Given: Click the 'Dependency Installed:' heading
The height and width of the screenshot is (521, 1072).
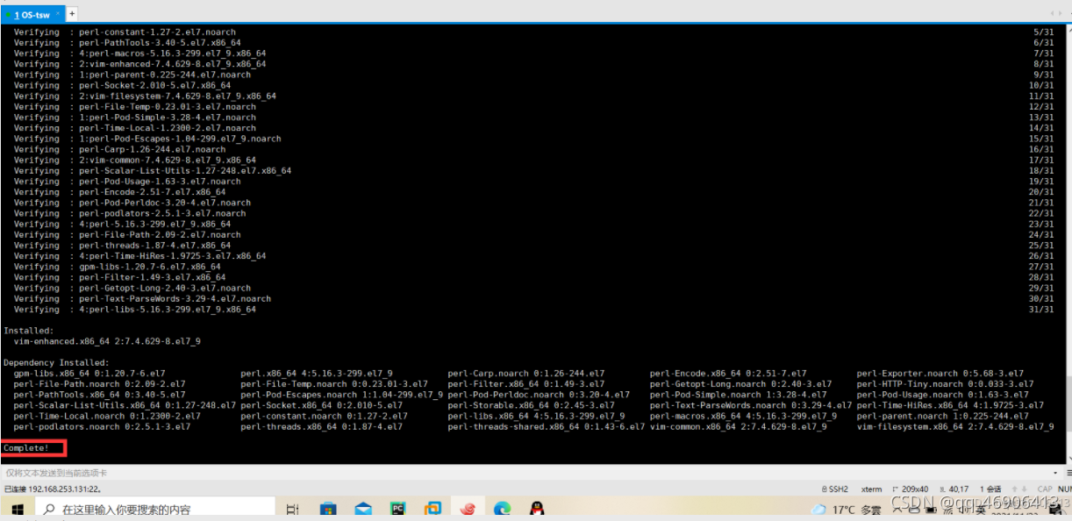Looking at the screenshot, I should (x=56, y=362).
